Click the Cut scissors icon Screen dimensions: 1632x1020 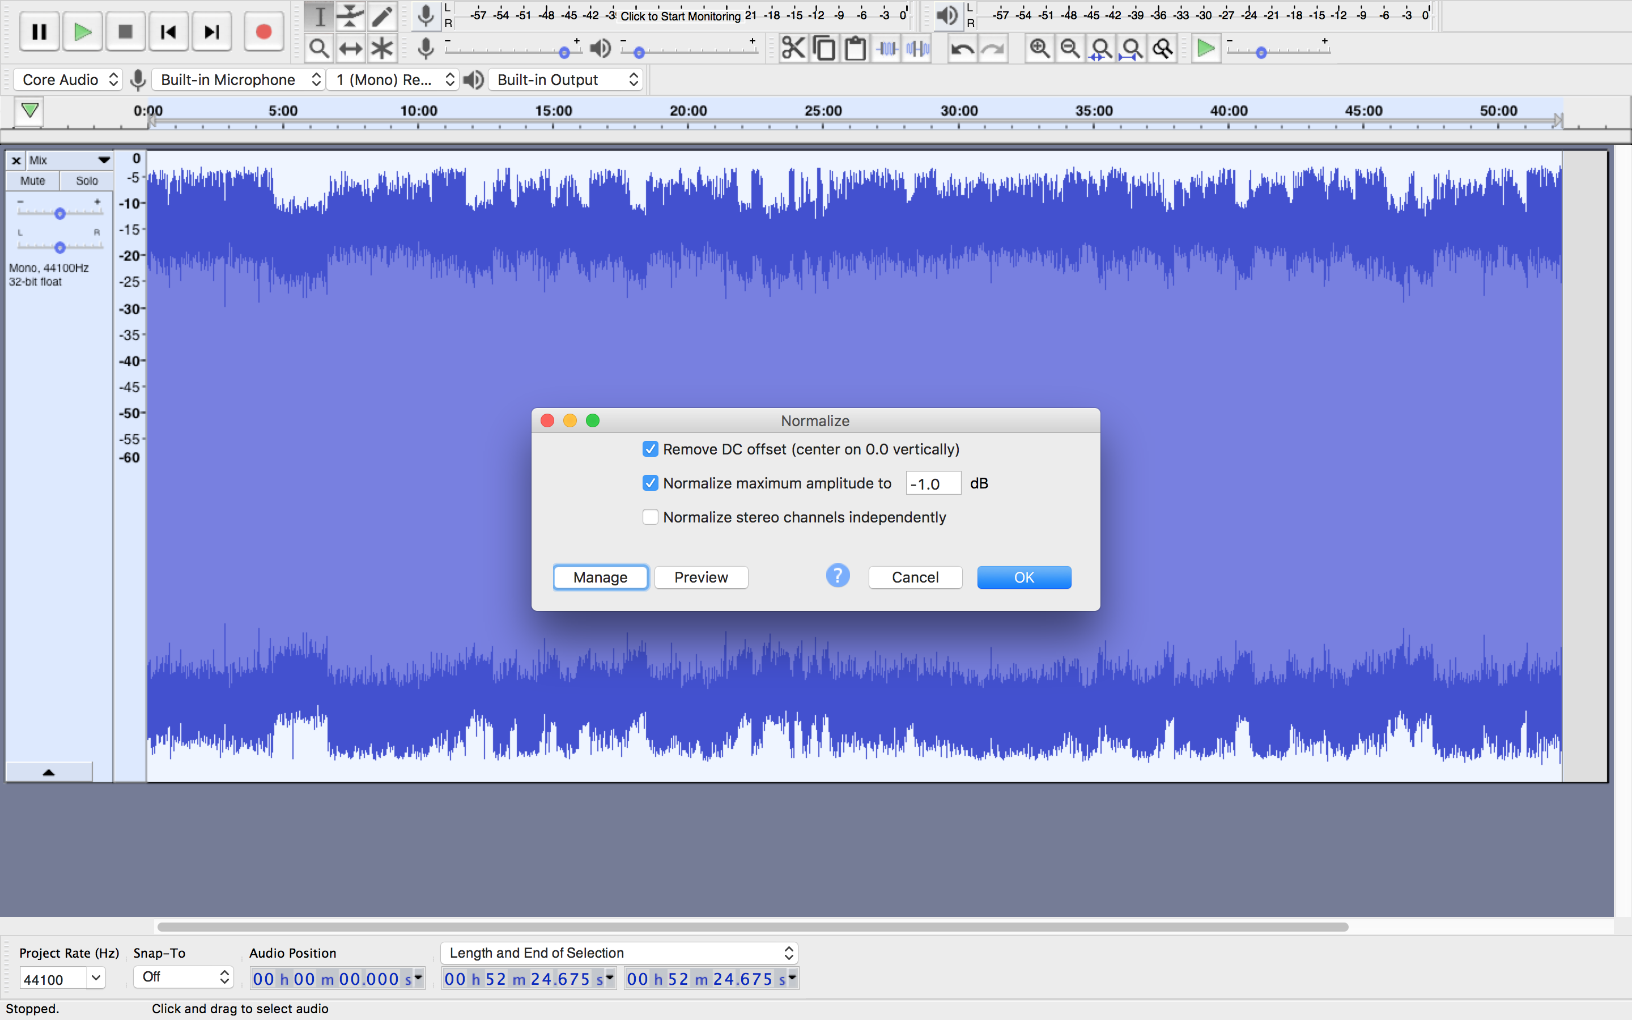pyautogui.click(x=793, y=49)
